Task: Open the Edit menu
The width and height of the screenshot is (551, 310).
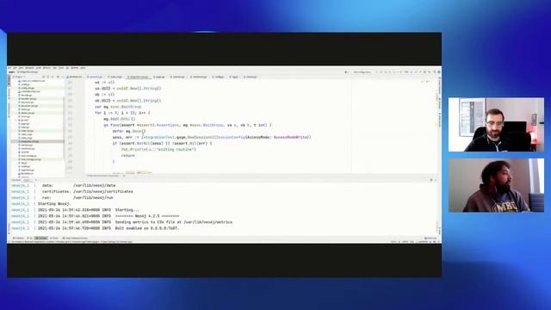Action: click(15, 68)
